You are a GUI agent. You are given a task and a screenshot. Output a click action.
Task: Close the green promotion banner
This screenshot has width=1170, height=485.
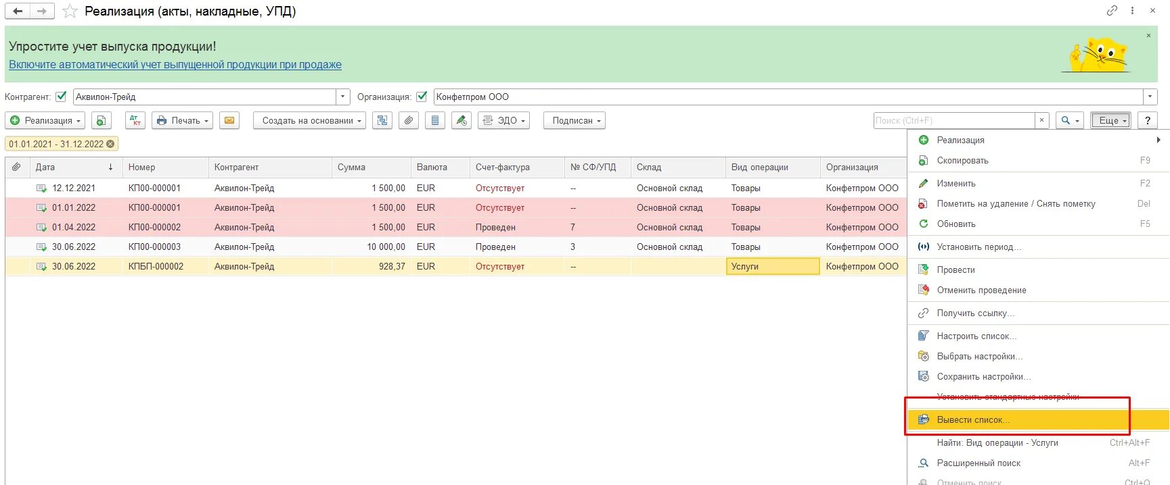[x=1148, y=35]
